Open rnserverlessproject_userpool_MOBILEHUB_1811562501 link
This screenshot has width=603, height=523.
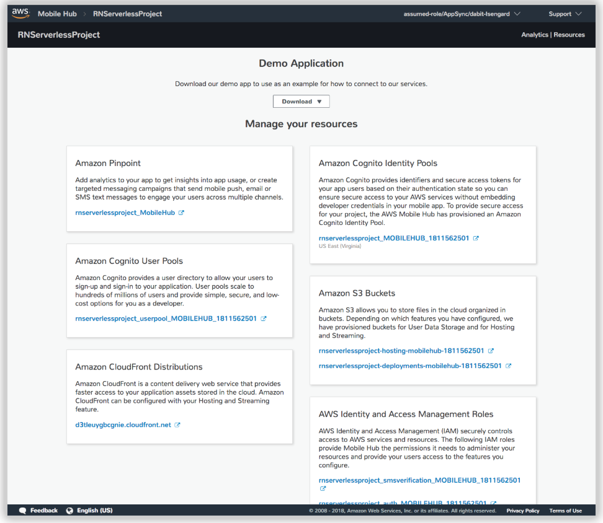[x=166, y=319]
